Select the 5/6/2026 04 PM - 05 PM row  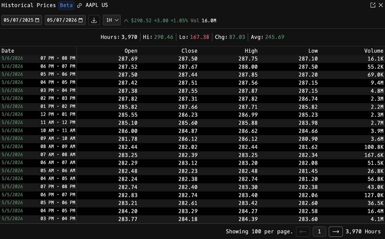(x=193, y=83)
